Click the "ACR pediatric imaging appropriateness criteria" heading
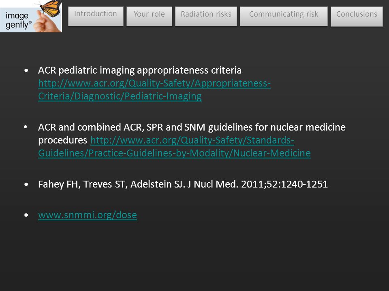The image size is (389, 291). (x=140, y=70)
